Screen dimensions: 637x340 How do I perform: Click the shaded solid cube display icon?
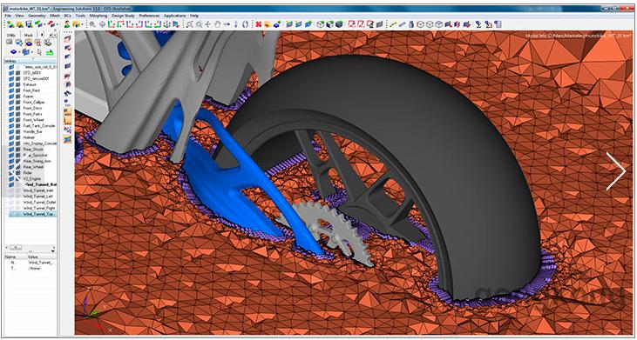point(339,24)
